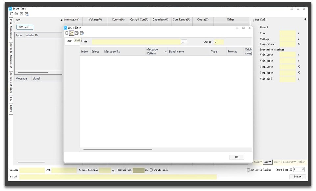The height and width of the screenshot is (191, 316).
Task: Decrease Start Step ID with down arrow
Action: click(303, 171)
